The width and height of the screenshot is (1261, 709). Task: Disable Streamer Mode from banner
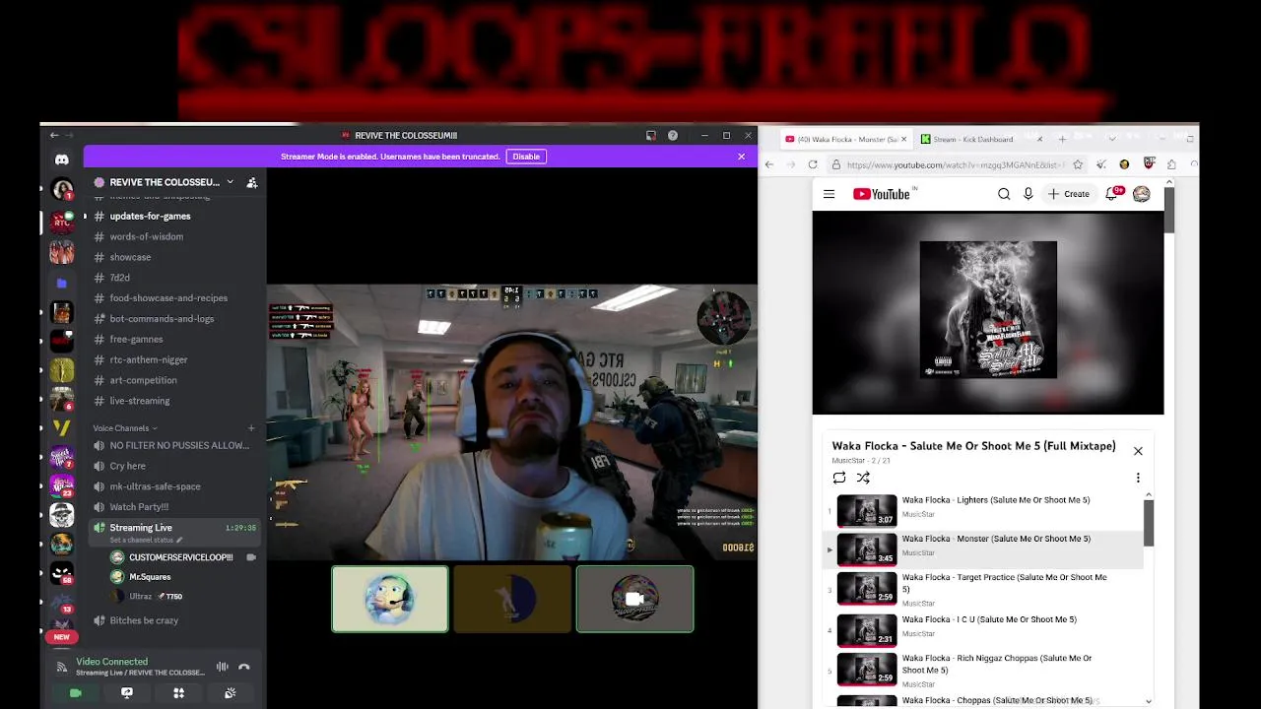pyautogui.click(x=526, y=157)
